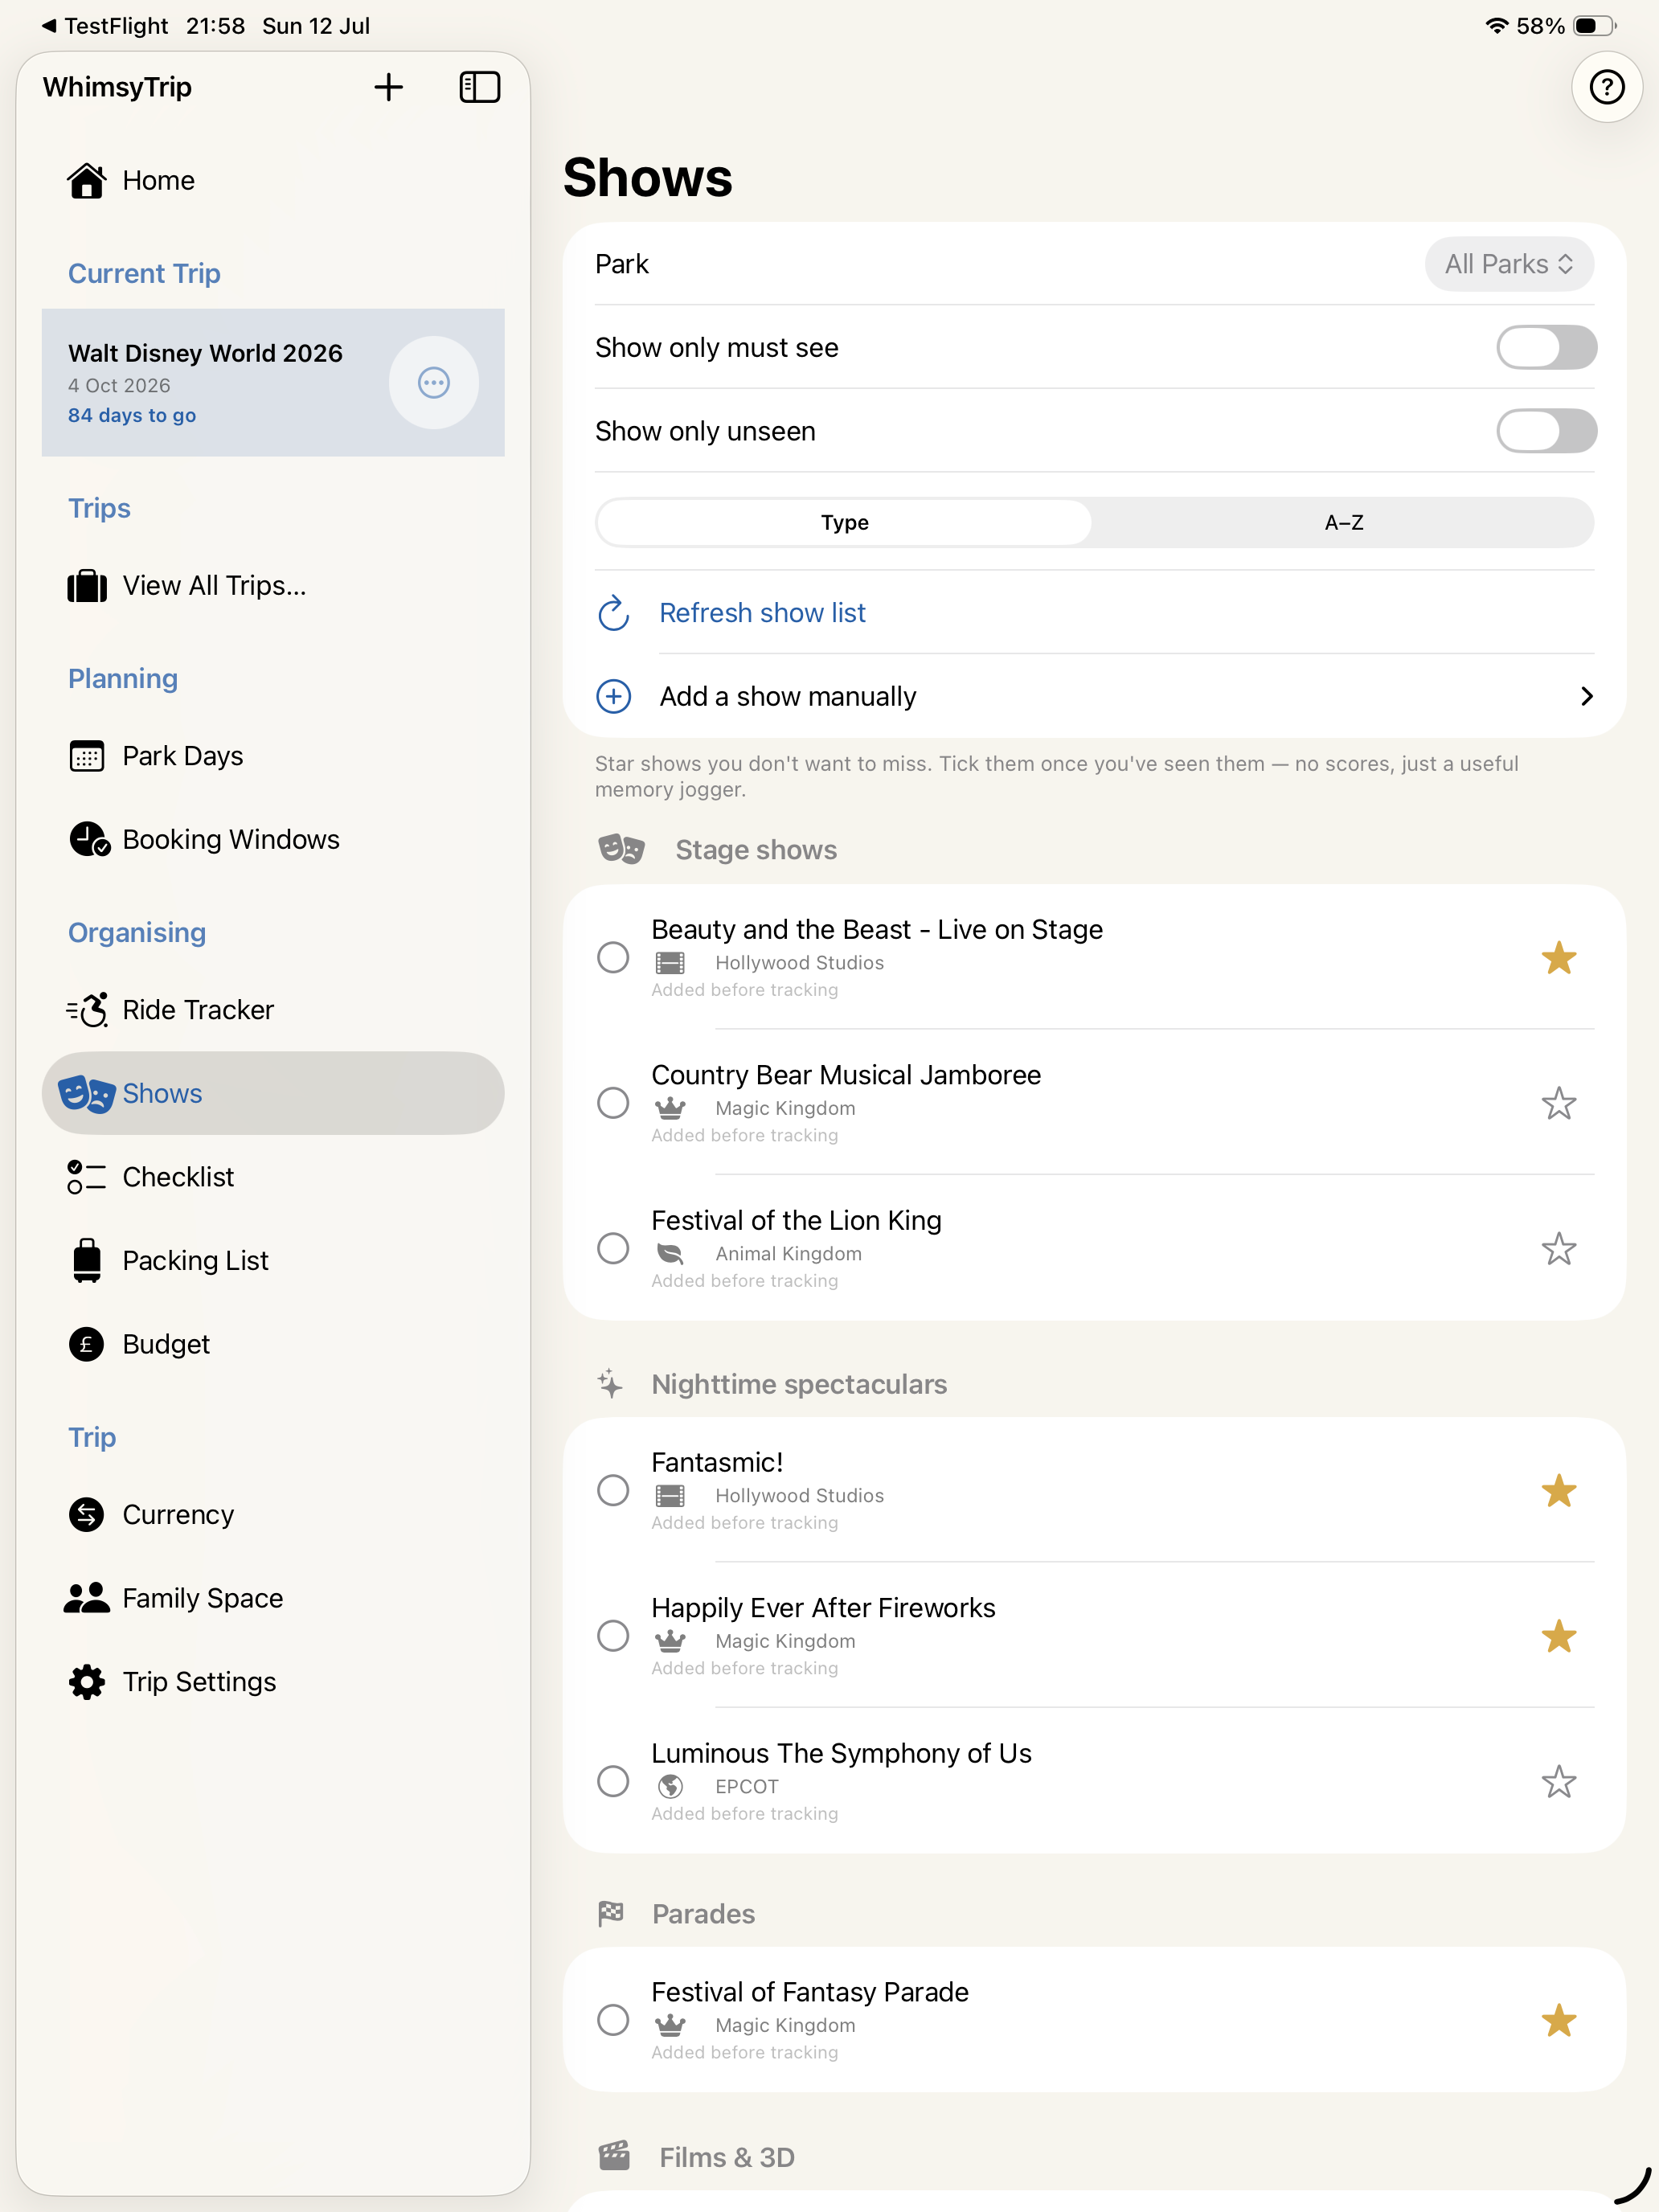Select Shows in the sidebar
Viewport: 1659px width, 2212px height.
coord(273,1093)
